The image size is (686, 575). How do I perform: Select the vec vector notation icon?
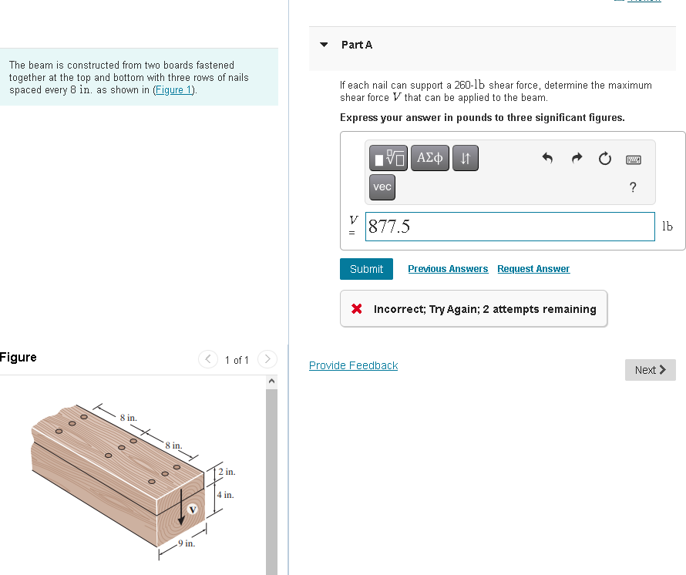[x=382, y=187]
